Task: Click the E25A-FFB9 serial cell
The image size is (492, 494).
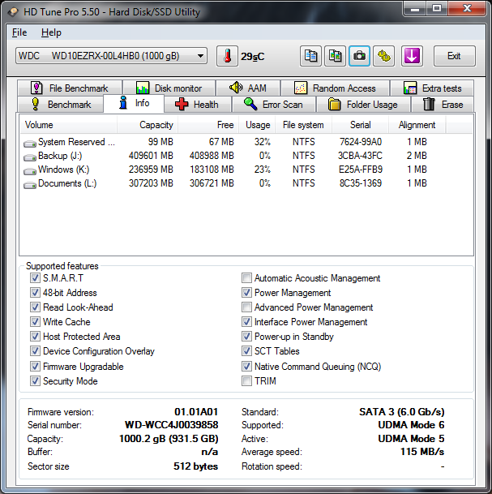Action: (361, 170)
